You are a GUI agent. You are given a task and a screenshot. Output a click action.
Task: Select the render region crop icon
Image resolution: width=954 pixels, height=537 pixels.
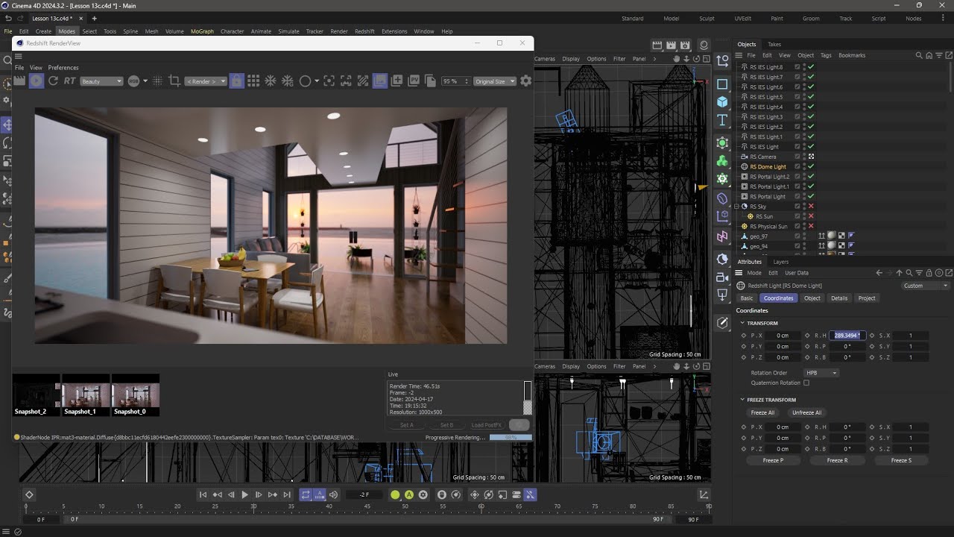click(174, 81)
